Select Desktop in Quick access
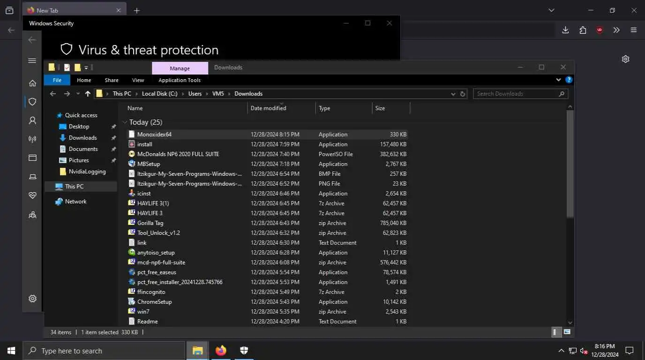645x360 pixels. [79, 127]
